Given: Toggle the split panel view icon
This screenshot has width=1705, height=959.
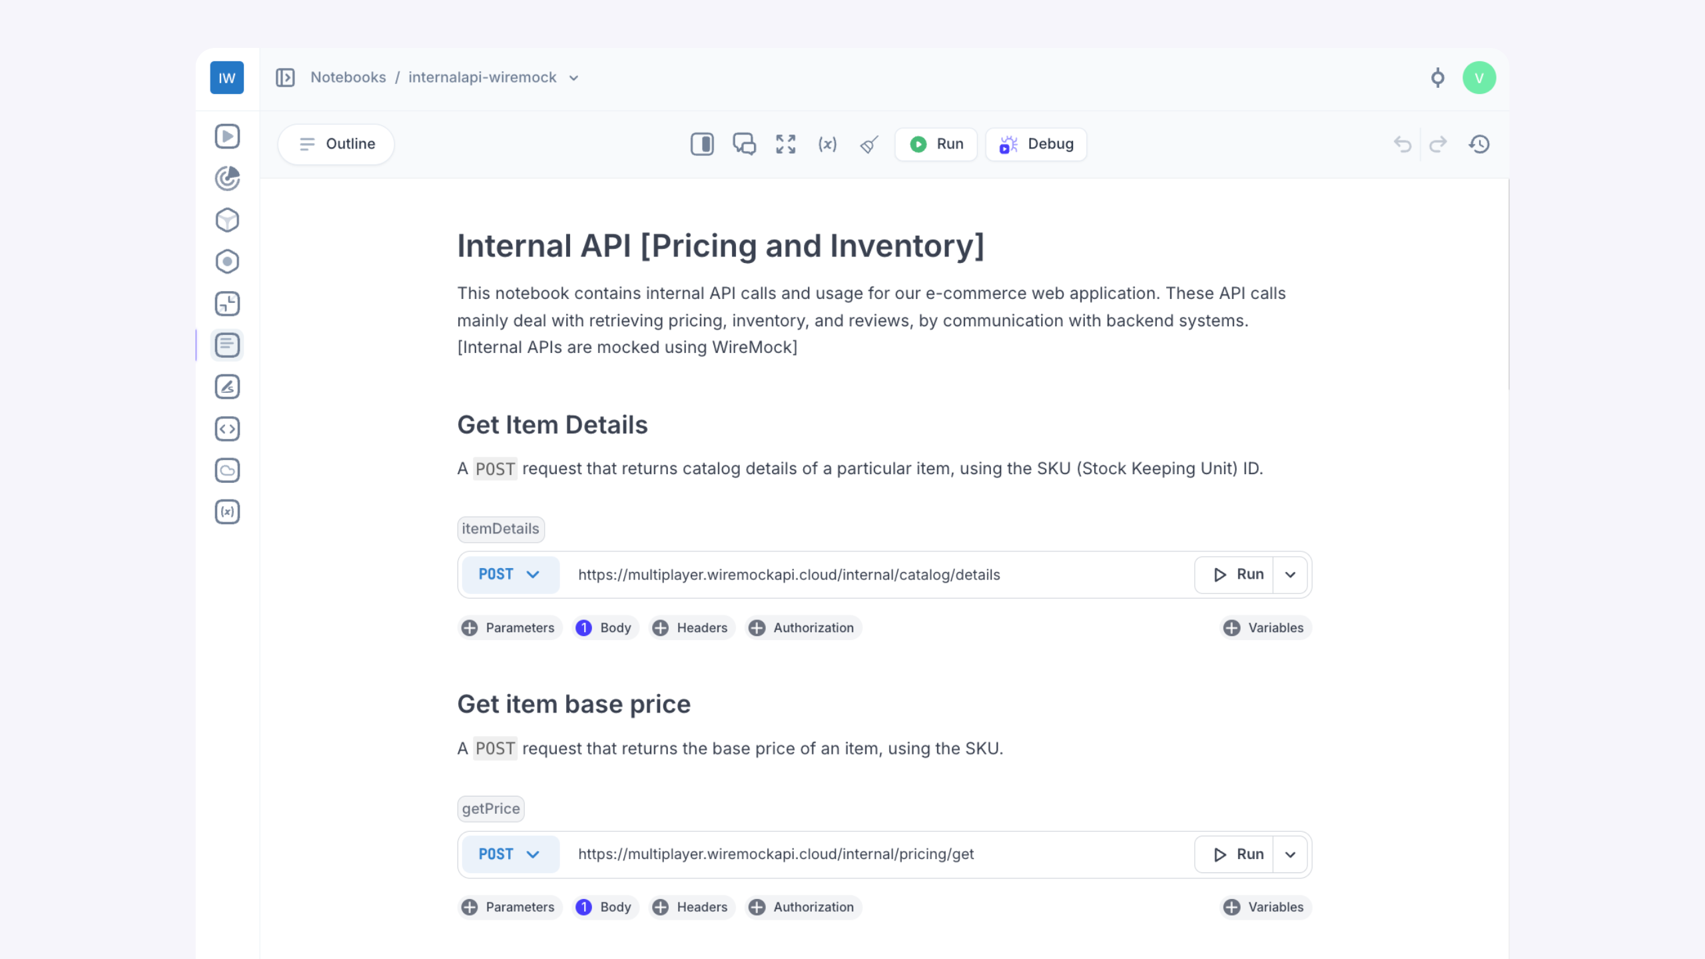Looking at the screenshot, I should click(x=702, y=144).
